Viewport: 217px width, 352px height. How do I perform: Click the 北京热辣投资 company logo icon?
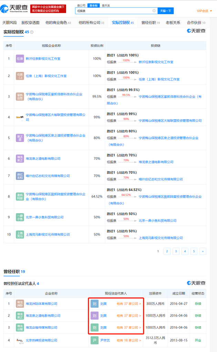(20, 340)
